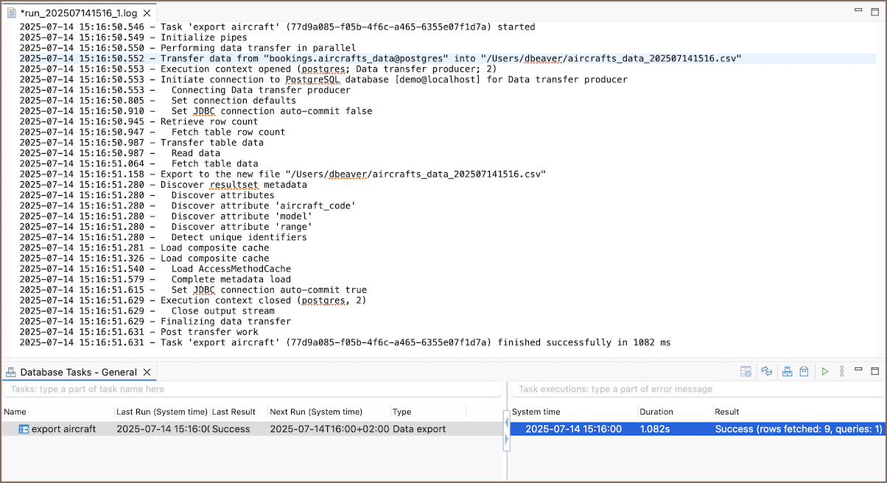Screen dimensions: 887x483
Task: Close the Database Tasks - General tab
Action: click(x=147, y=373)
